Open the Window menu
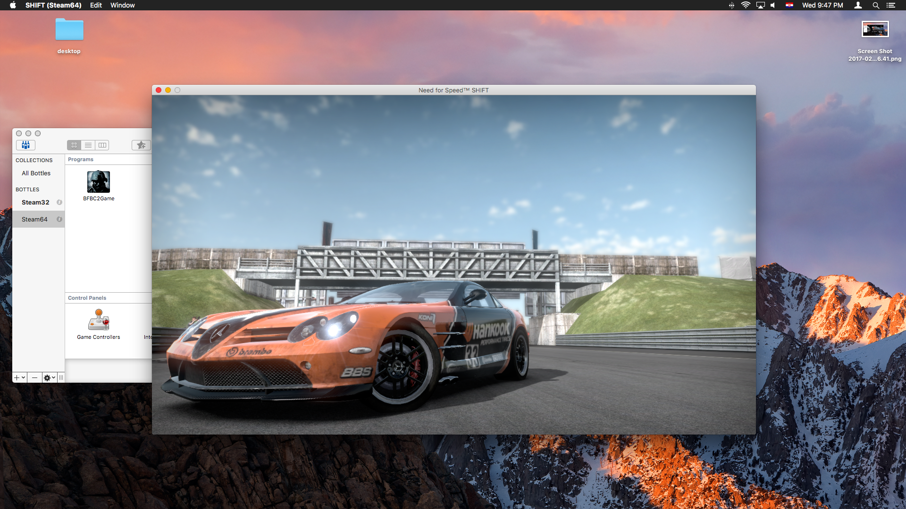The image size is (906, 509). [x=122, y=5]
